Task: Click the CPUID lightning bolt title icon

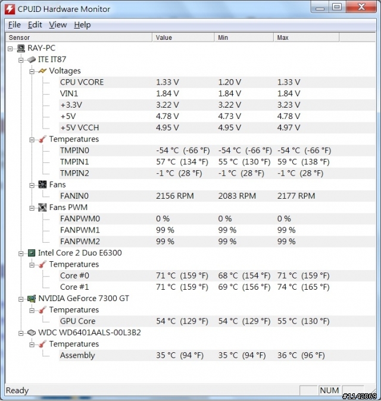Action: (10, 9)
